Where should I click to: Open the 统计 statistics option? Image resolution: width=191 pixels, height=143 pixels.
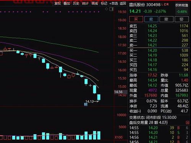point(85,3)
